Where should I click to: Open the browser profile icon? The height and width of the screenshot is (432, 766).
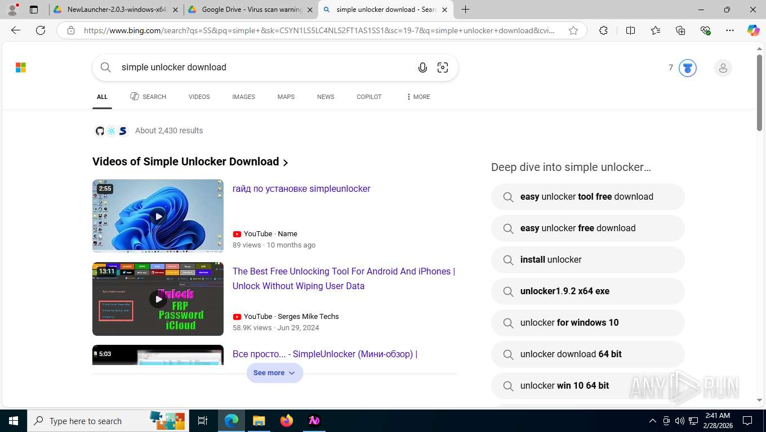point(12,10)
